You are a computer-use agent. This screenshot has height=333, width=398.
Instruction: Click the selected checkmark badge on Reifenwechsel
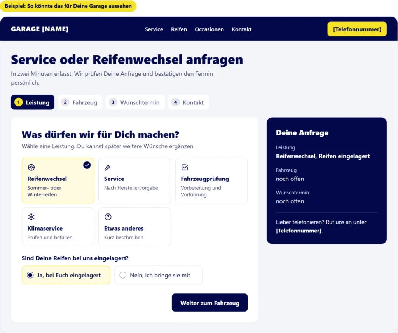point(87,165)
